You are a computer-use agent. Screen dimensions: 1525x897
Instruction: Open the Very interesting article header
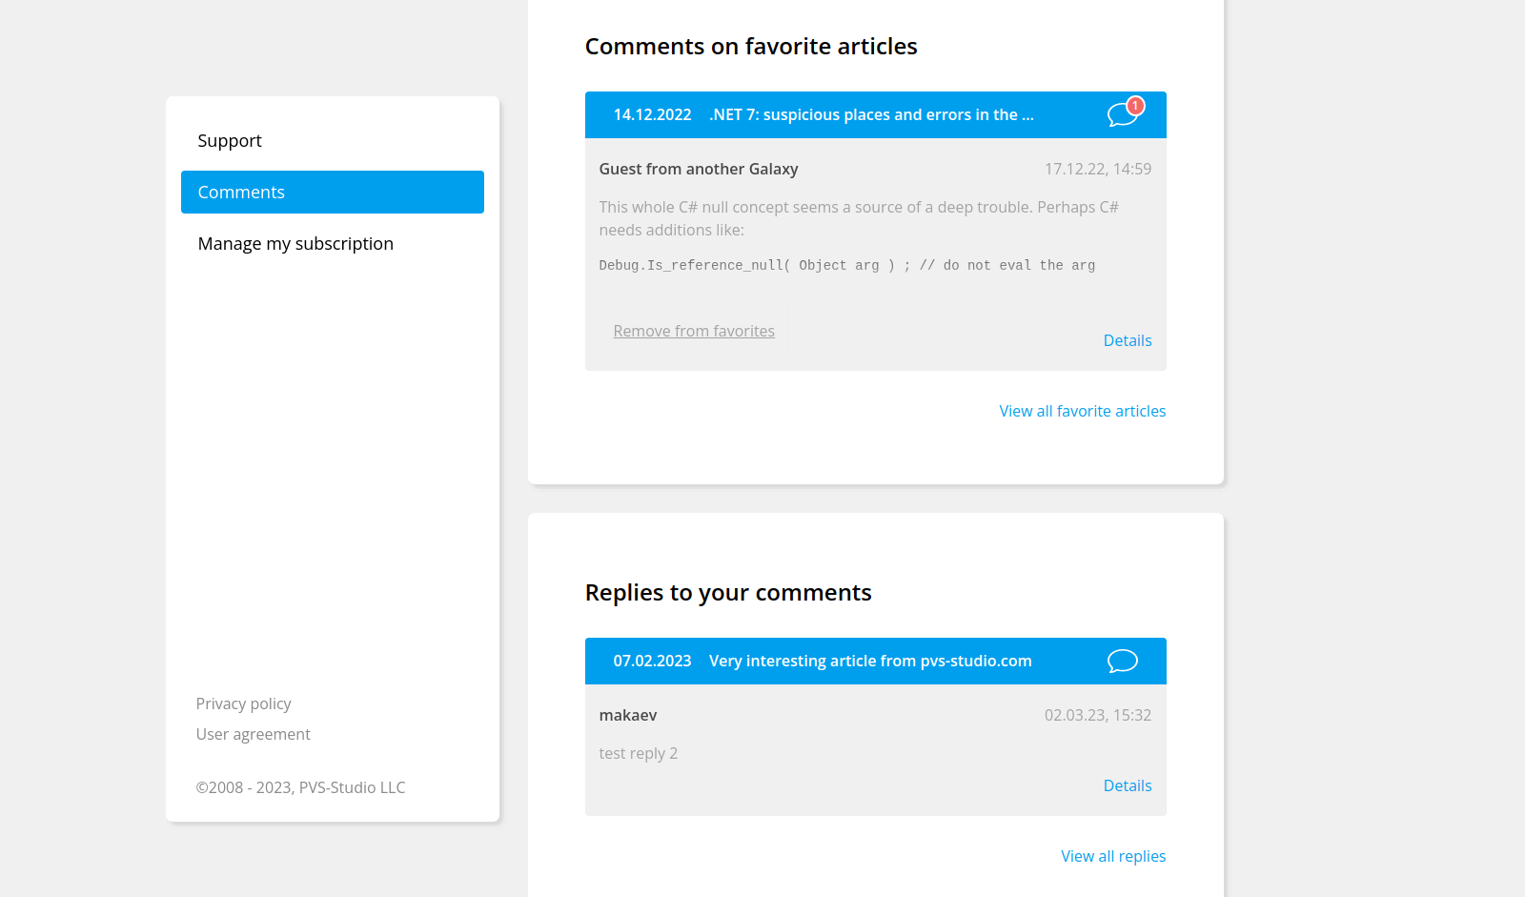pyautogui.click(x=868, y=661)
